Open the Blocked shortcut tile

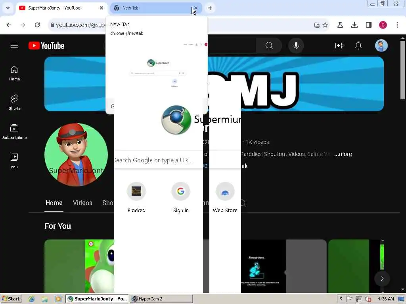[x=136, y=198]
